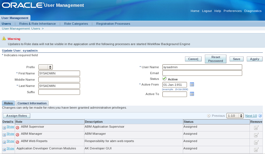Viewport: 265px width, 154px height.
Task: Click the First Name input field
Action: coord(59,73)
